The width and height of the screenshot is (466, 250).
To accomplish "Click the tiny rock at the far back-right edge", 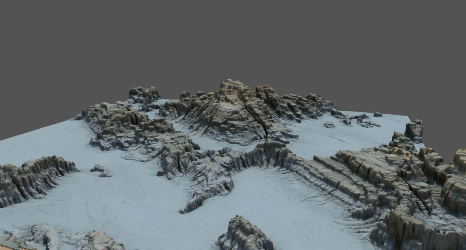I will (x=378, y=114).
